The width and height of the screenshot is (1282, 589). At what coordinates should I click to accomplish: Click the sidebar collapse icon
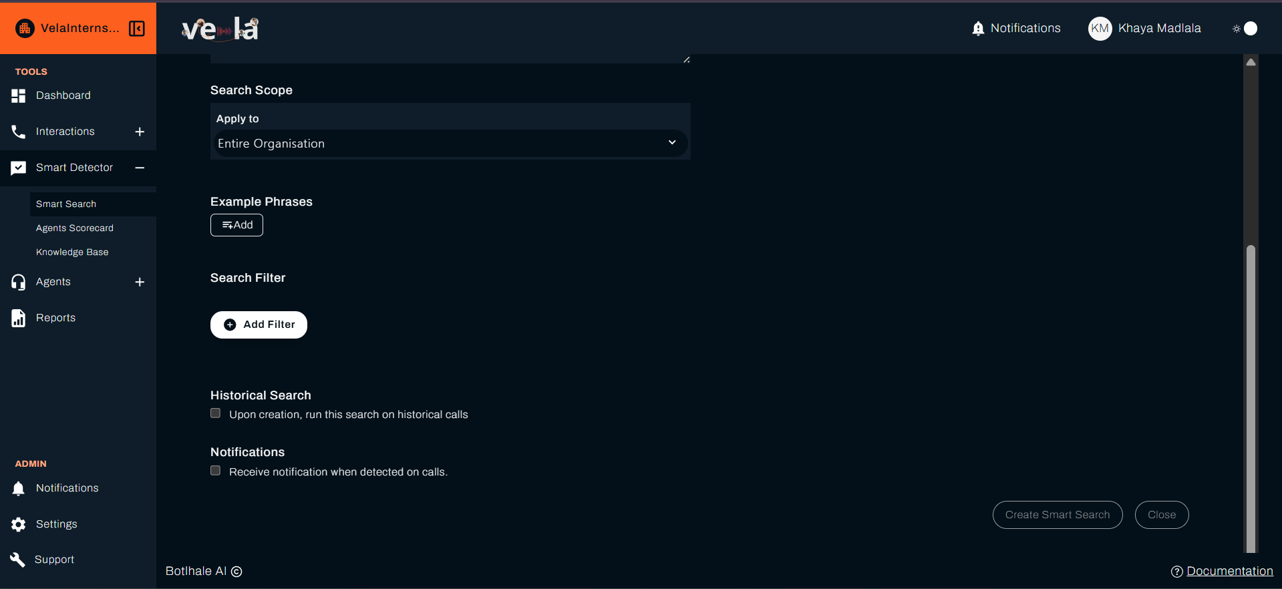tap(137, 28)
